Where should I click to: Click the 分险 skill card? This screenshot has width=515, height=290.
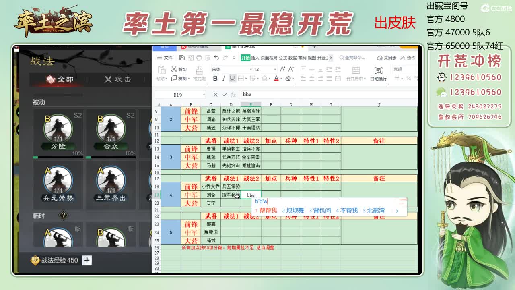click(58, 133)
